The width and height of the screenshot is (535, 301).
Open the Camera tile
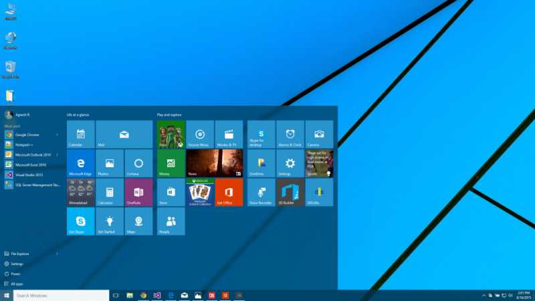pos(319,134)
